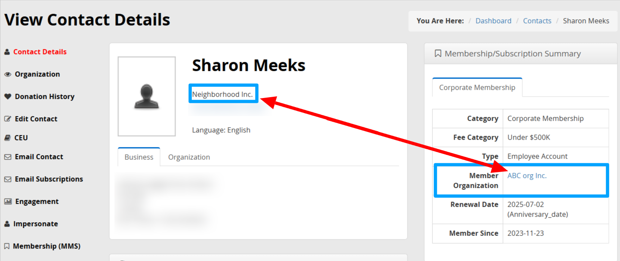This screenshot has width=620, height=261.
Task: Switch to the Business tab
Action: coord(139,157)
